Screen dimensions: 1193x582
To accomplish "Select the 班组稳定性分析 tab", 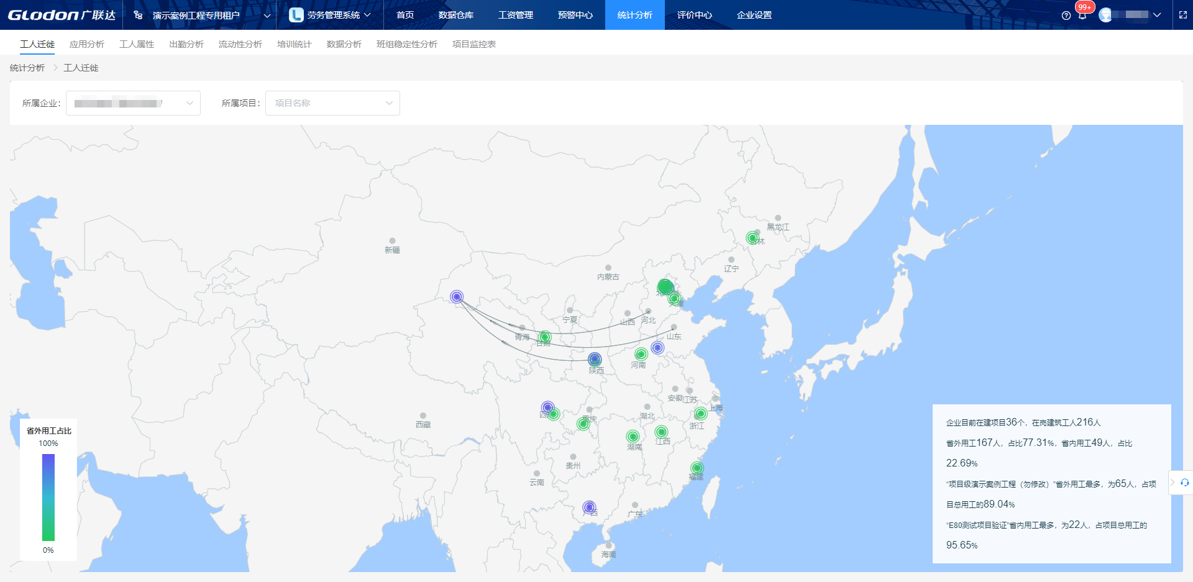I will click(406, 44).
